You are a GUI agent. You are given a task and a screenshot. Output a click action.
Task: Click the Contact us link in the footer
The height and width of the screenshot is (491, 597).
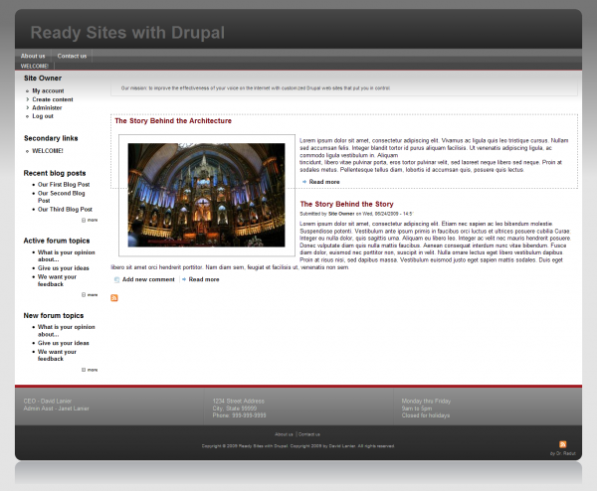309,434
